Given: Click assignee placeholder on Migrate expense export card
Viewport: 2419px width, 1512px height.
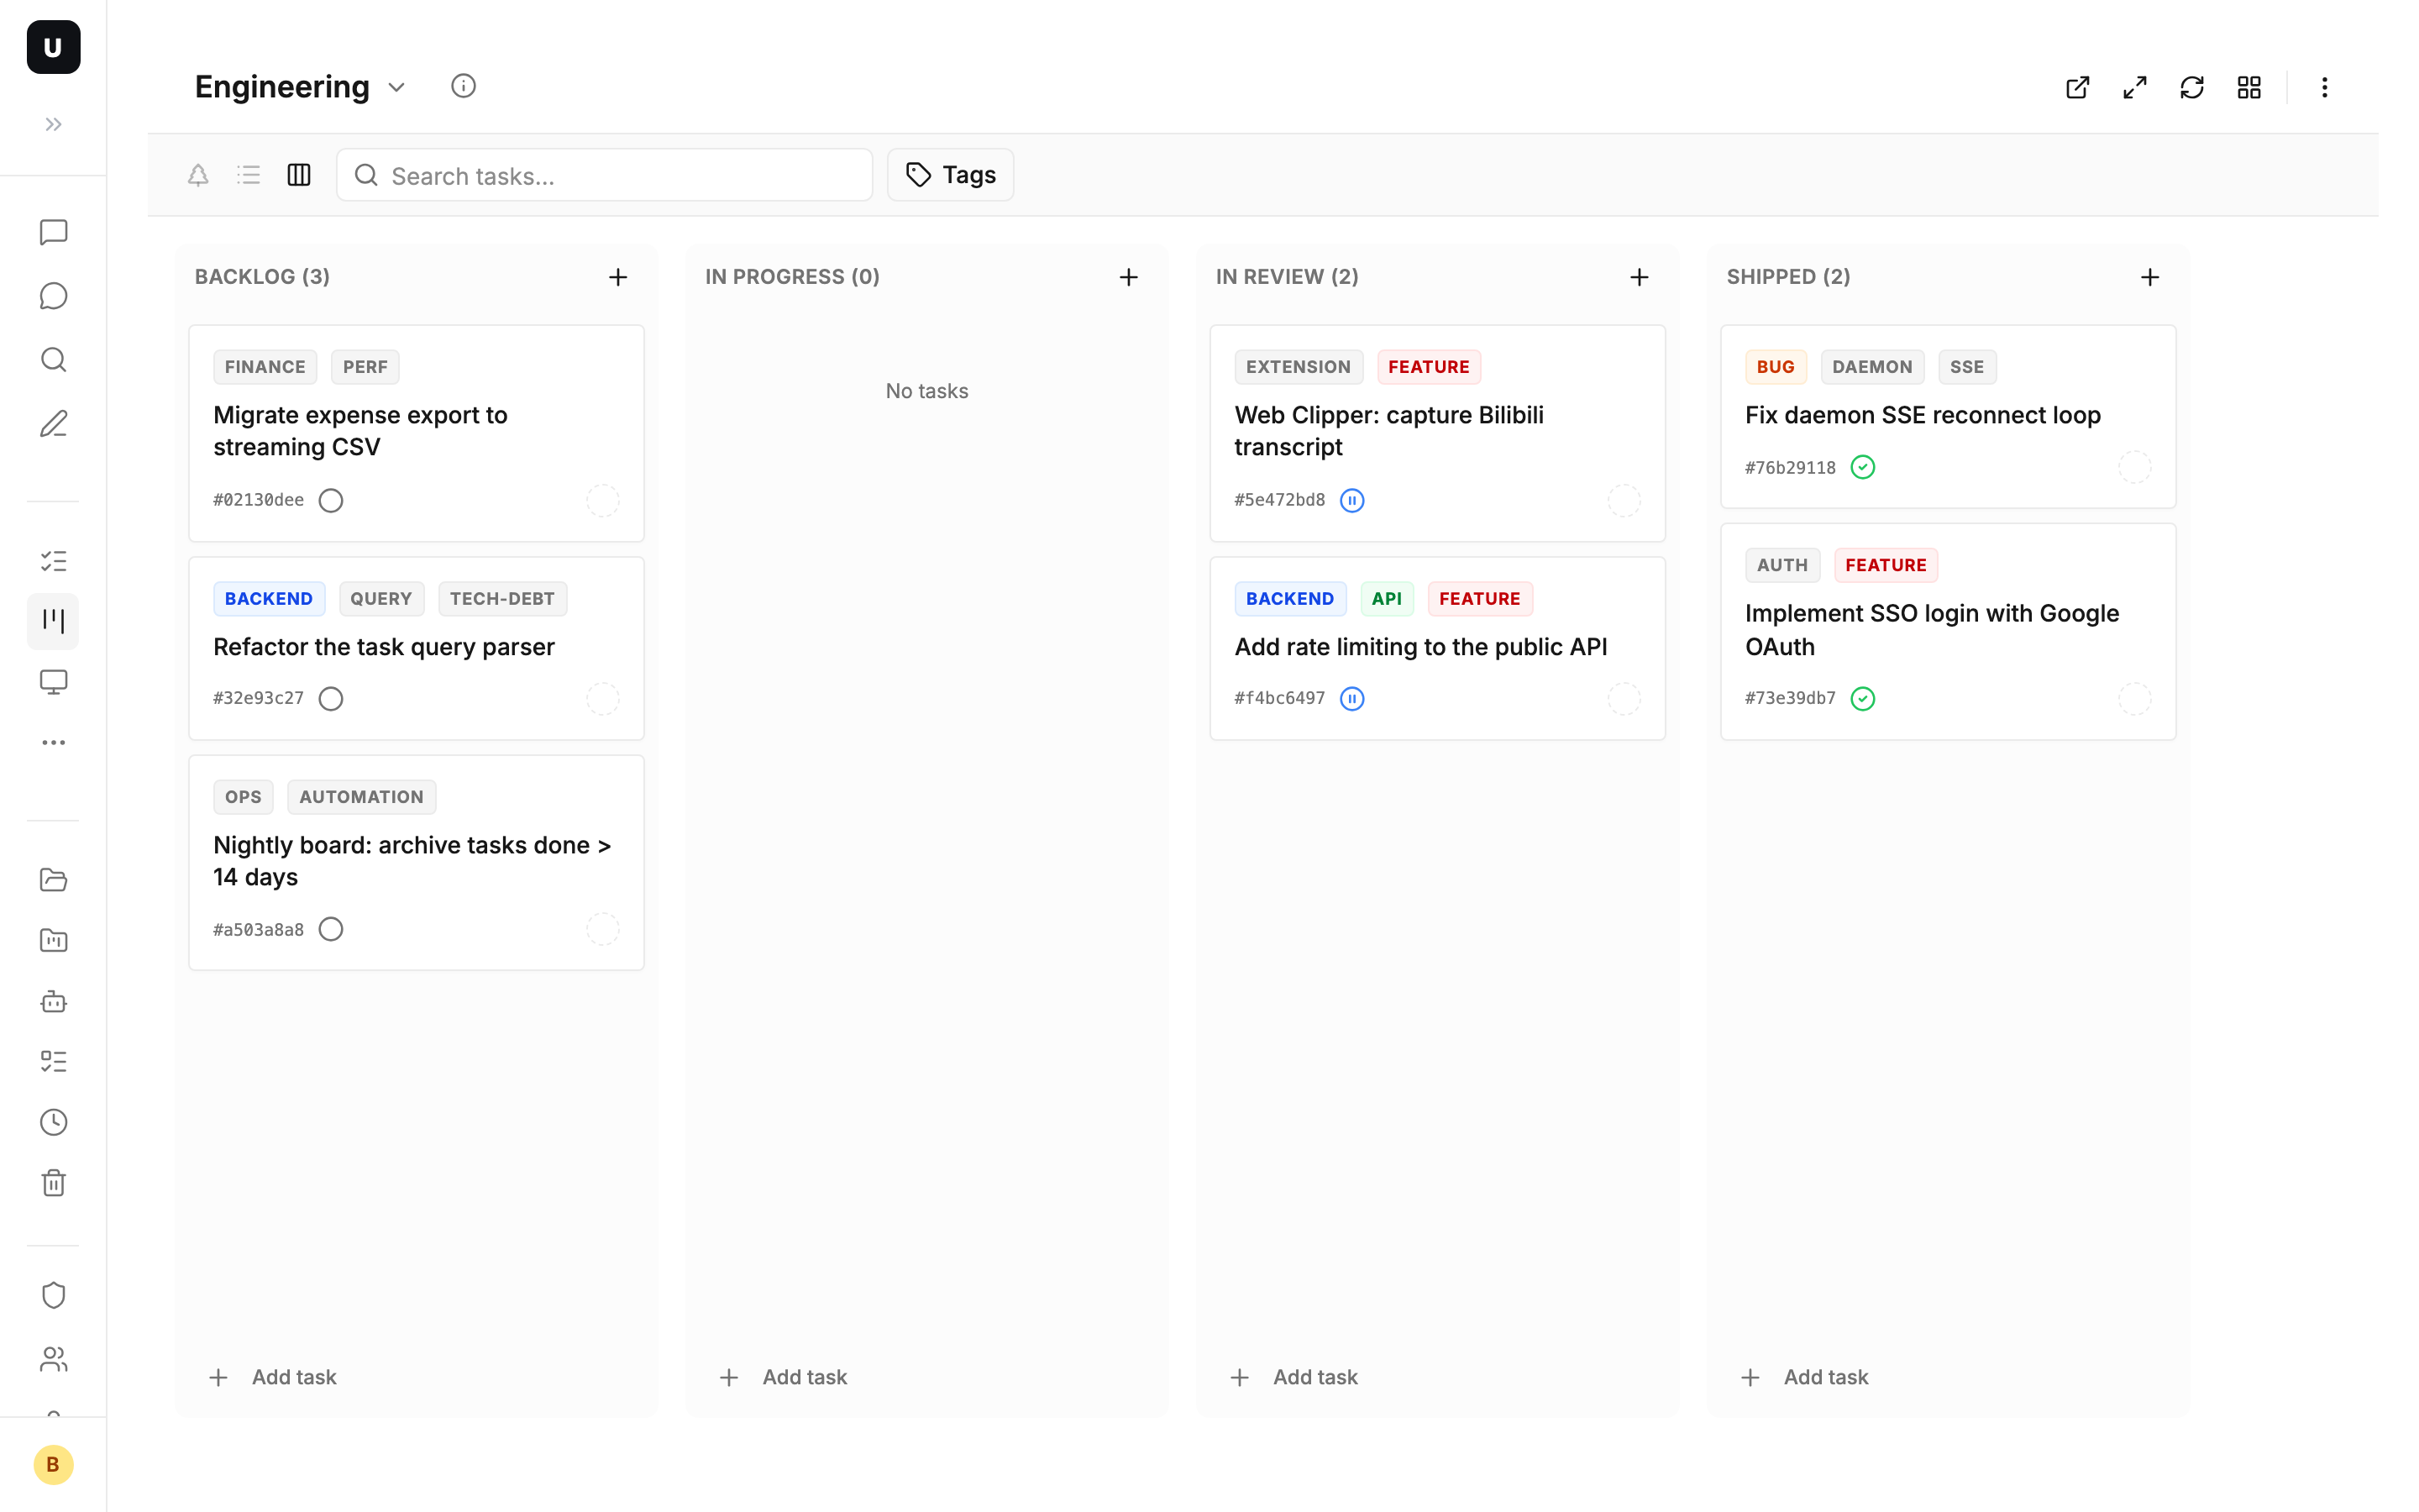Looking at the screenshot, I should 603,500.
